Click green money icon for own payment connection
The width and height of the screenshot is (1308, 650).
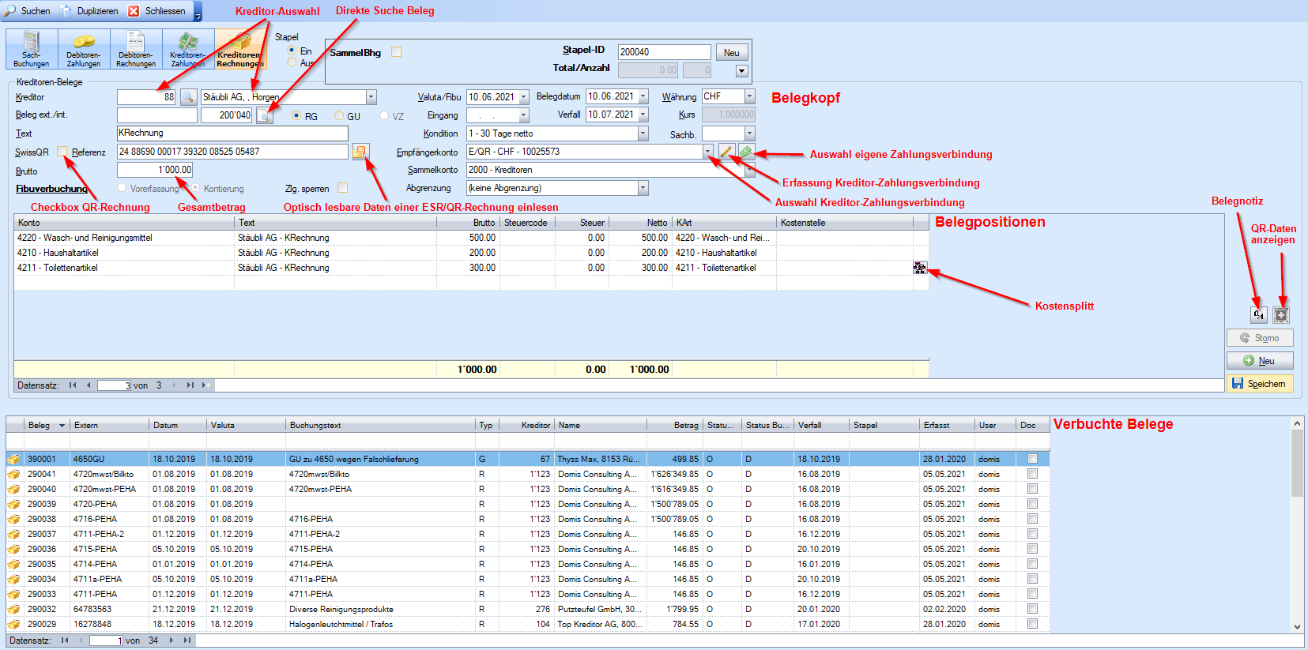click(745, 152)
